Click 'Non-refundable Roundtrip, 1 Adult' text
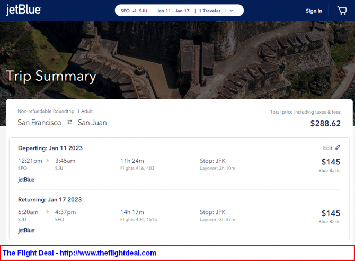Screen dimensions: 355x261 pyautogui.click(x=55, y=111)
